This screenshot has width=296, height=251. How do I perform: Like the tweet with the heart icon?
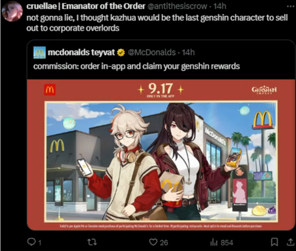153,242
